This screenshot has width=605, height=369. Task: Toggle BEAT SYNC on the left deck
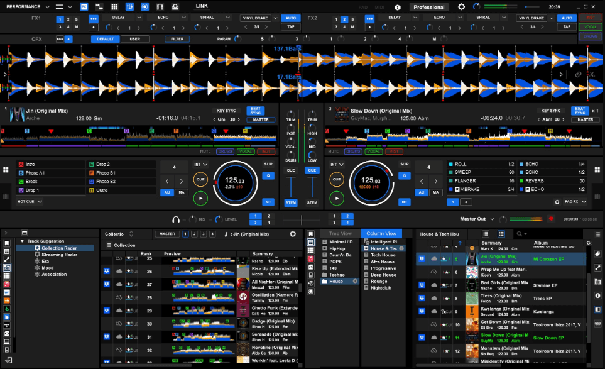(x=256, y=110)
